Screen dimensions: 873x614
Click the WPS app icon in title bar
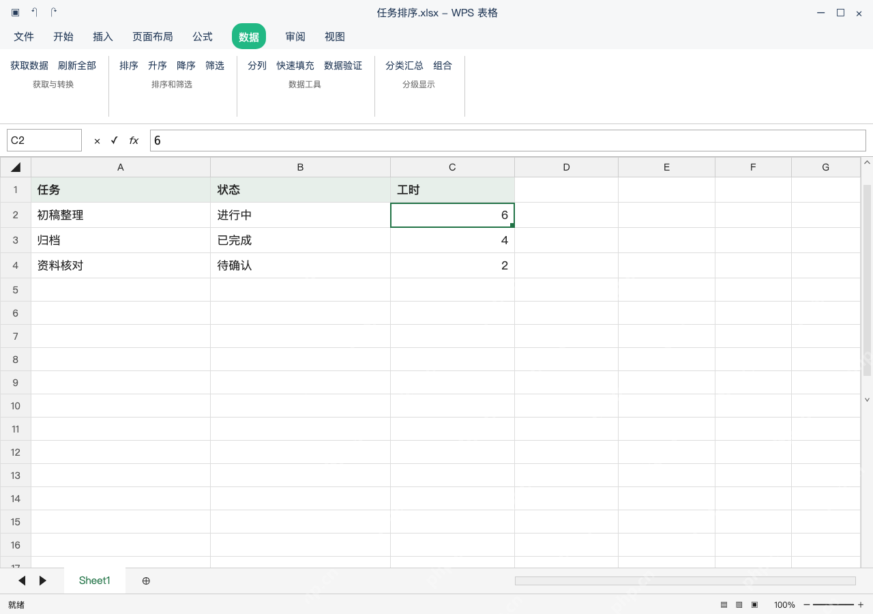[16, 12]
